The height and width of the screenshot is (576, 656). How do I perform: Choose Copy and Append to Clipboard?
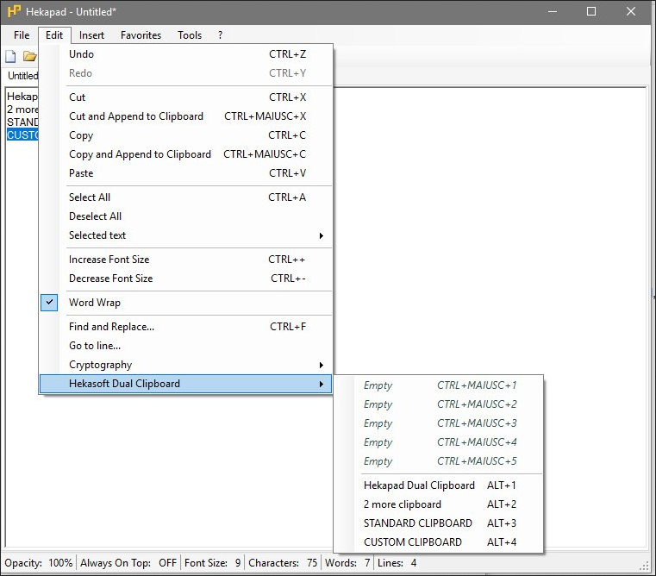(185, 154)
